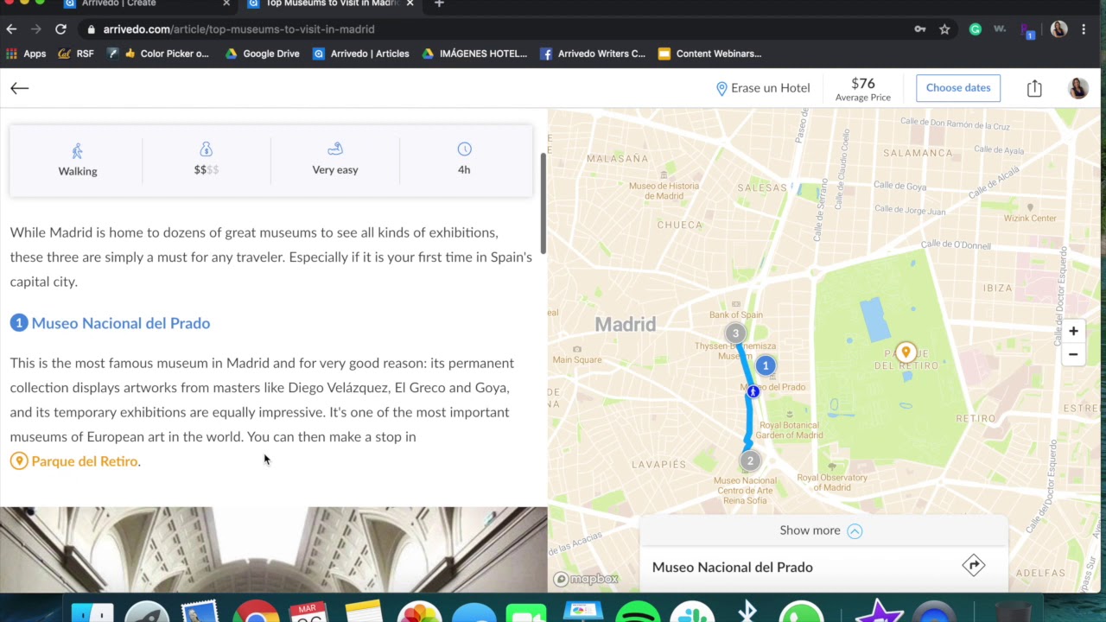Open the IMÁGENES HOTEL bookmark
This screenshot has height=622, width=1106.
[474, 54]
